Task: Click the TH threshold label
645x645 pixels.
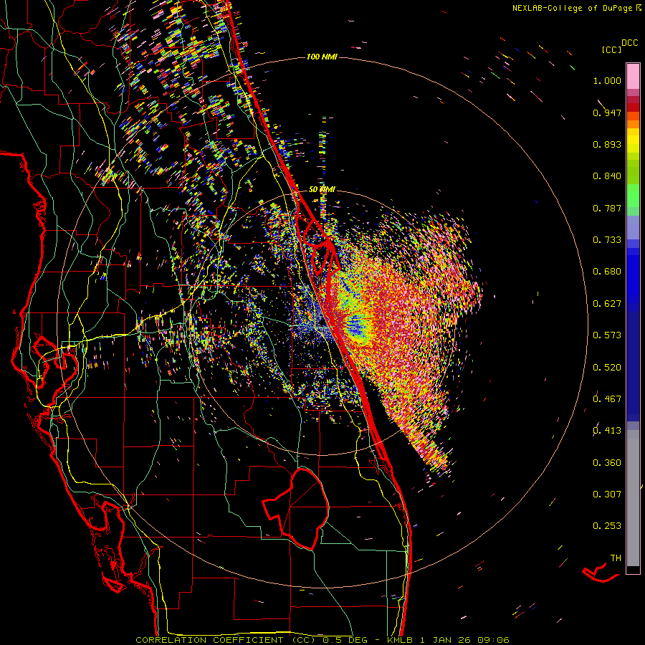Action: tap(616, 558)
